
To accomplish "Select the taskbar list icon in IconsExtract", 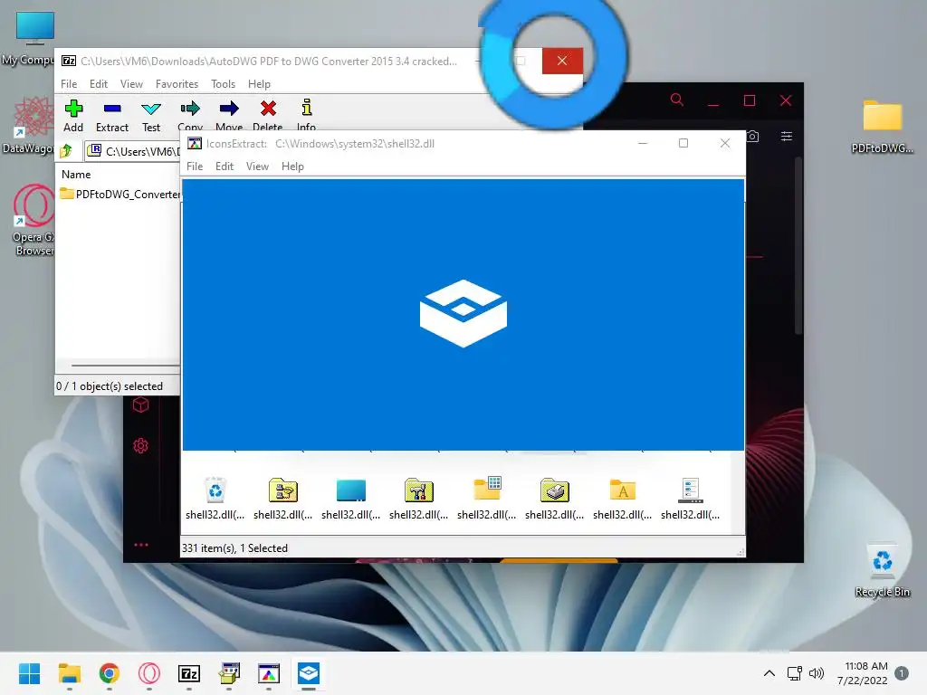I will 691,499.
